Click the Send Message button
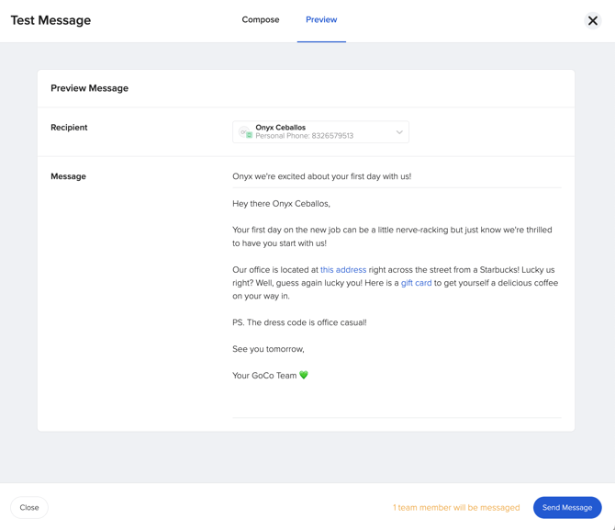 click(x=566, y=507)
